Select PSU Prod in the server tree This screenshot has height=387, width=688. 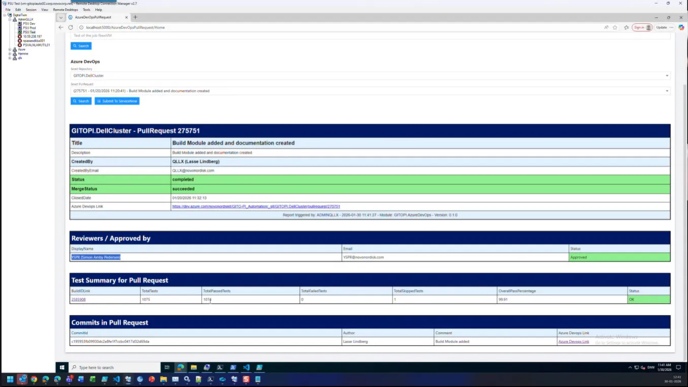(x=29, y=28)
